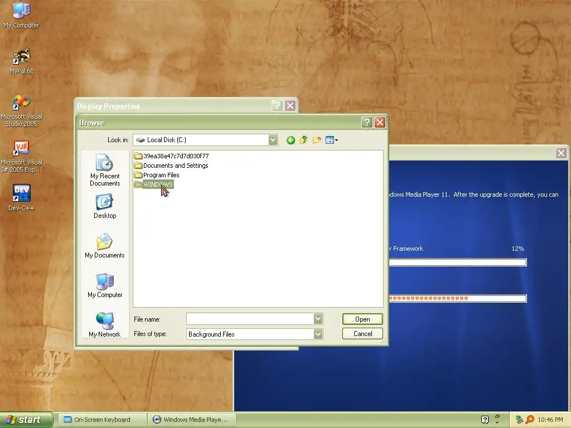Open My Recent Documents in places bar

tap(105, 171)
